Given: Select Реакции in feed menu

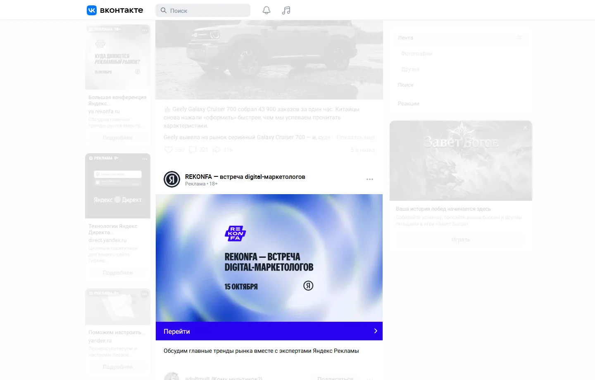Looking at the screenshot, I should pos(409,103).
